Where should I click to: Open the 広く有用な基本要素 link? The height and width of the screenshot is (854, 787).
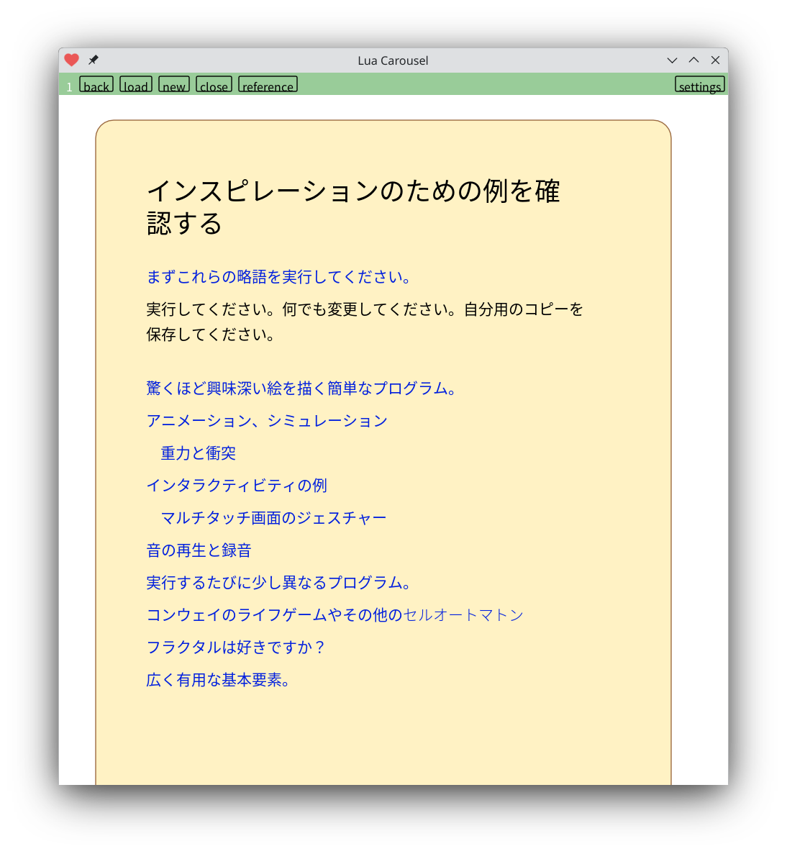point(218,680)
